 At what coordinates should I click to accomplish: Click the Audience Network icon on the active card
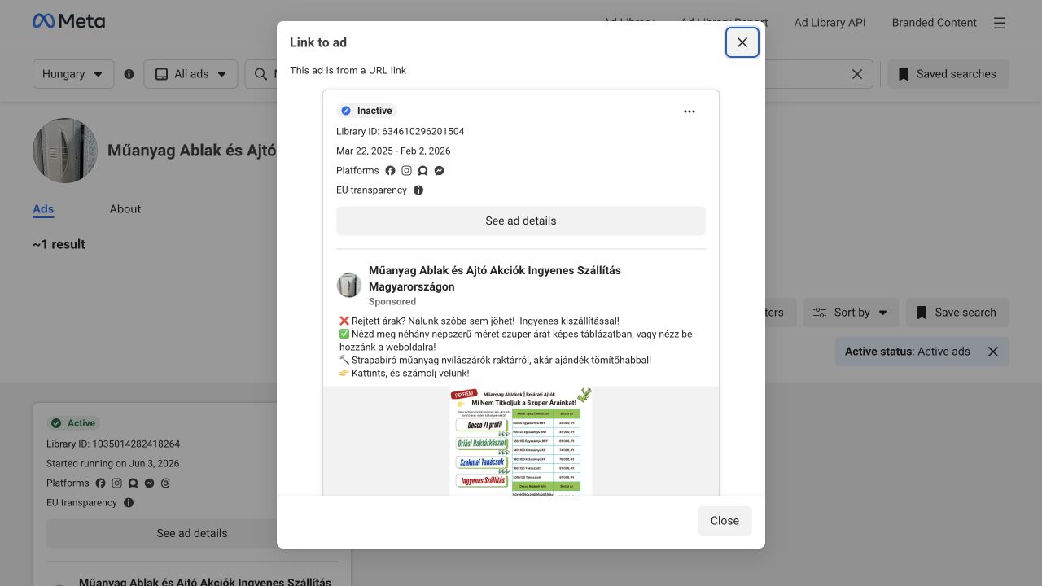click(x=134, y=483)
